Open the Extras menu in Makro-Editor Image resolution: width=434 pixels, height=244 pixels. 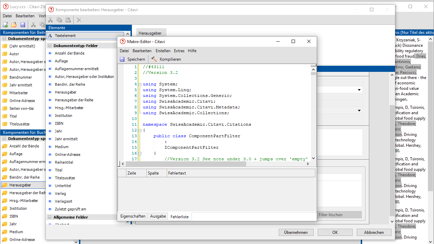point(179,51)
